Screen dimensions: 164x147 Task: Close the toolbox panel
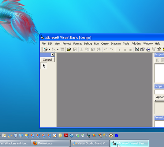coord(53,55)
